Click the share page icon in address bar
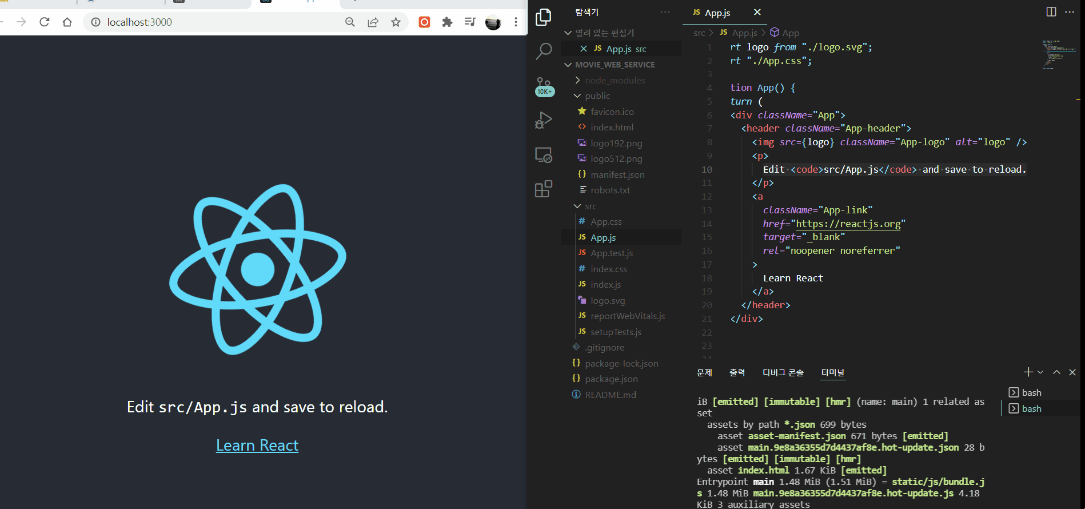Viewport: 1085px width, 509px height. pyautogui.click(x=373, y=22)
